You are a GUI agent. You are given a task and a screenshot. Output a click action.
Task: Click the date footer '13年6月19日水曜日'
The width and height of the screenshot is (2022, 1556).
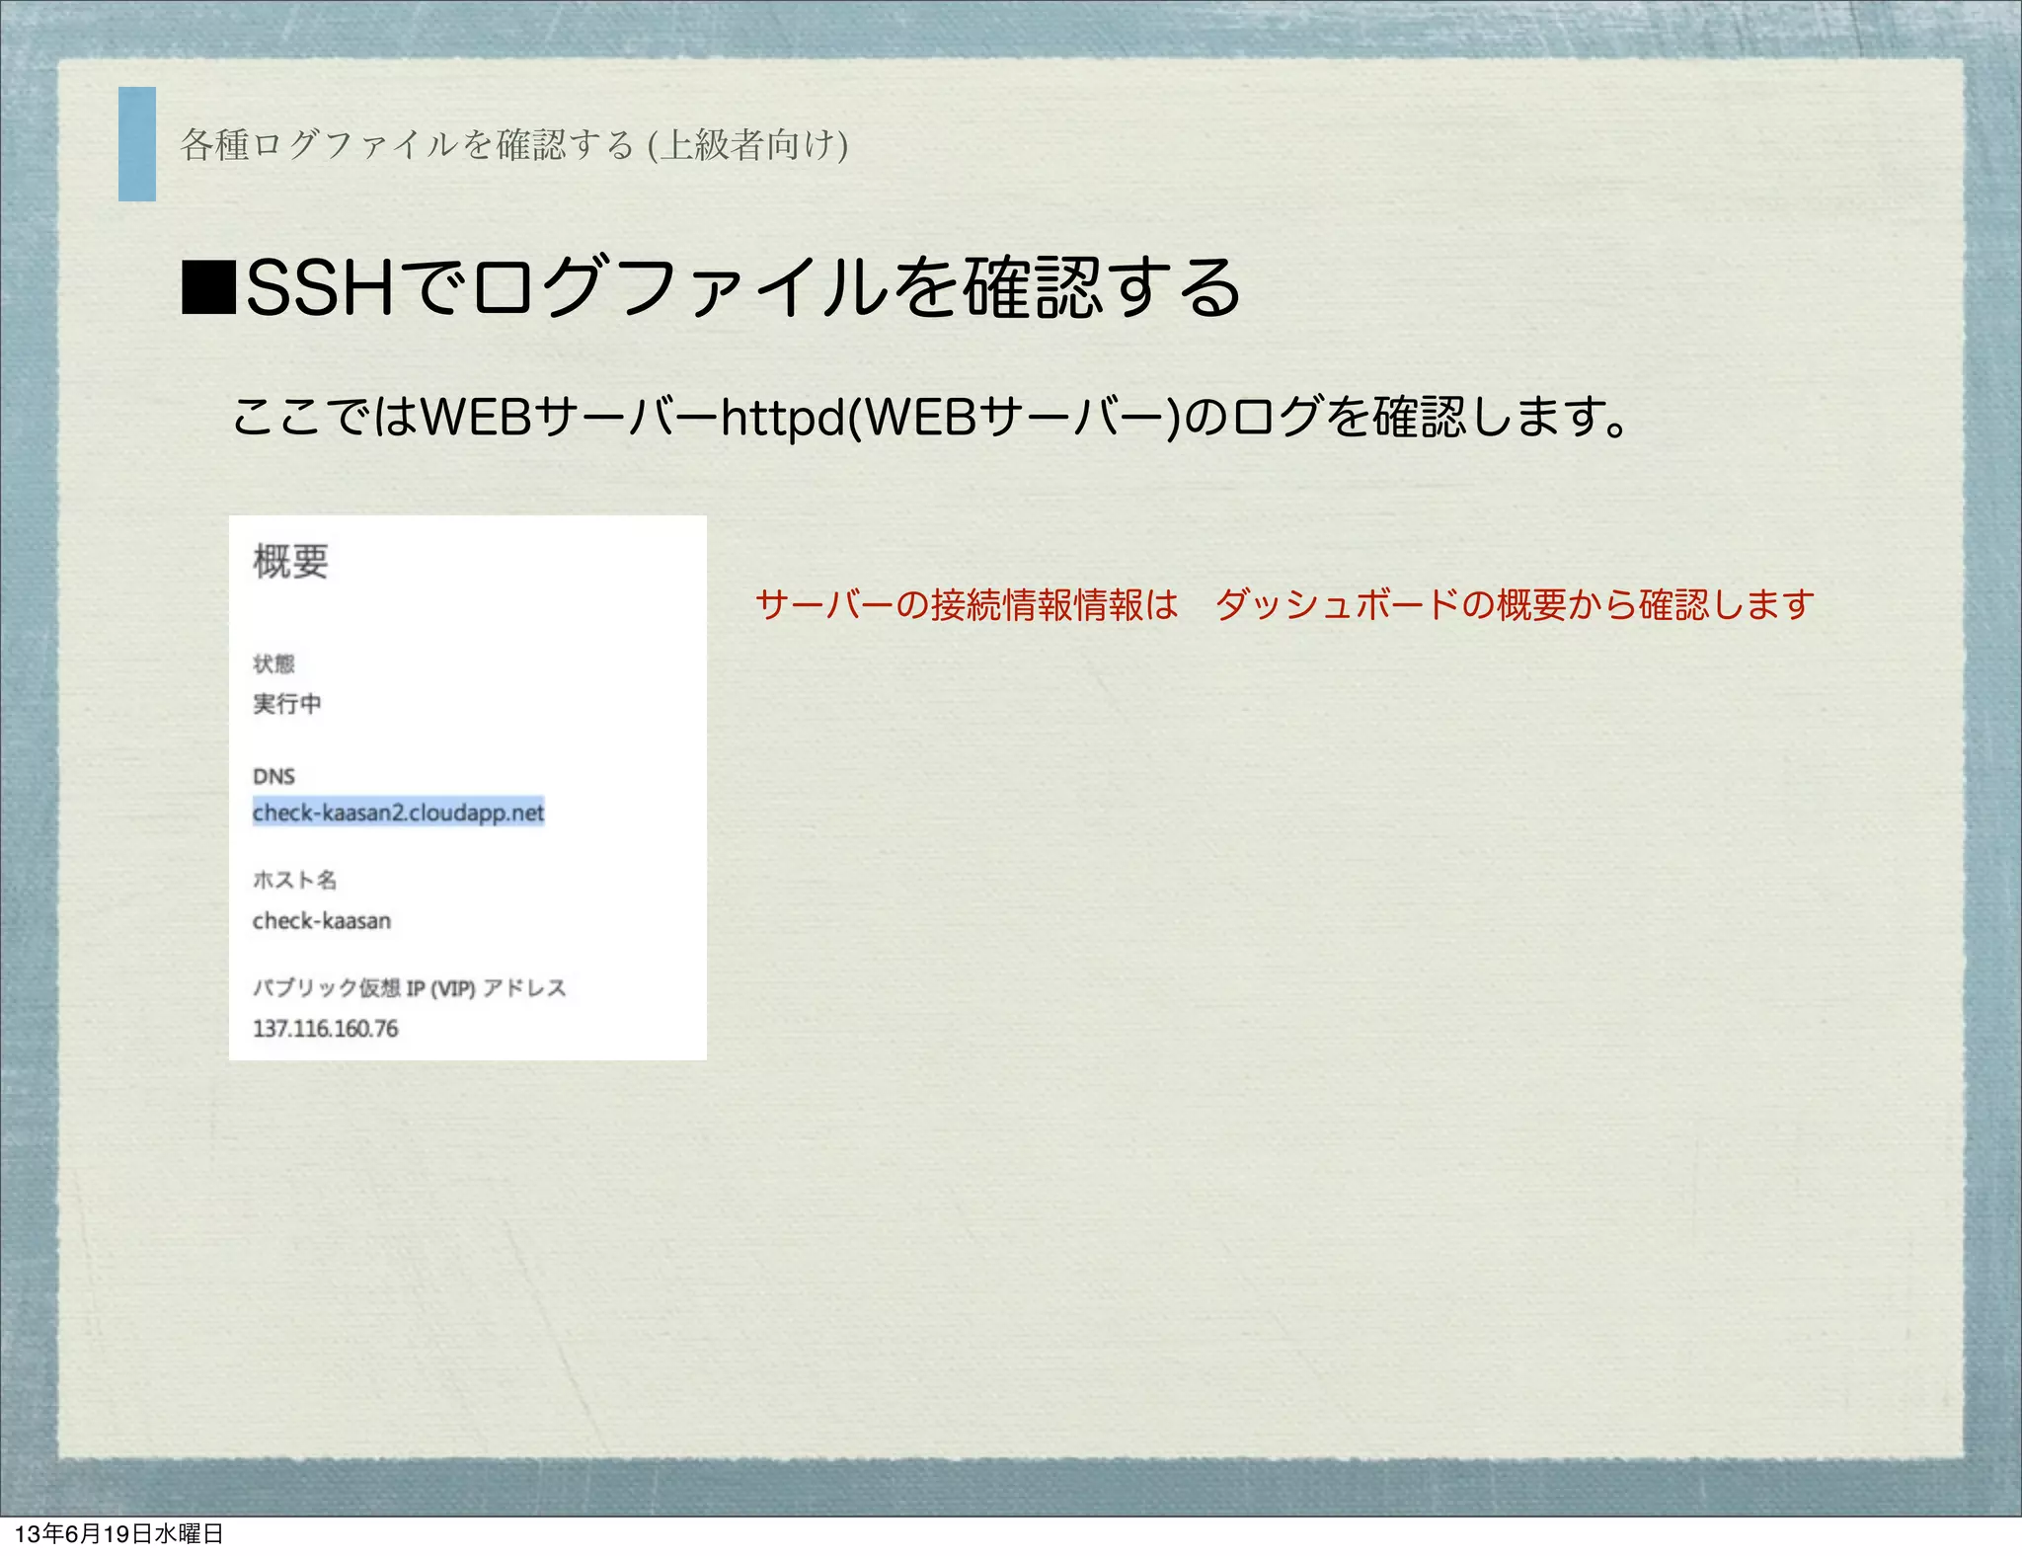pyautogui.click(x=119, y=1533)
